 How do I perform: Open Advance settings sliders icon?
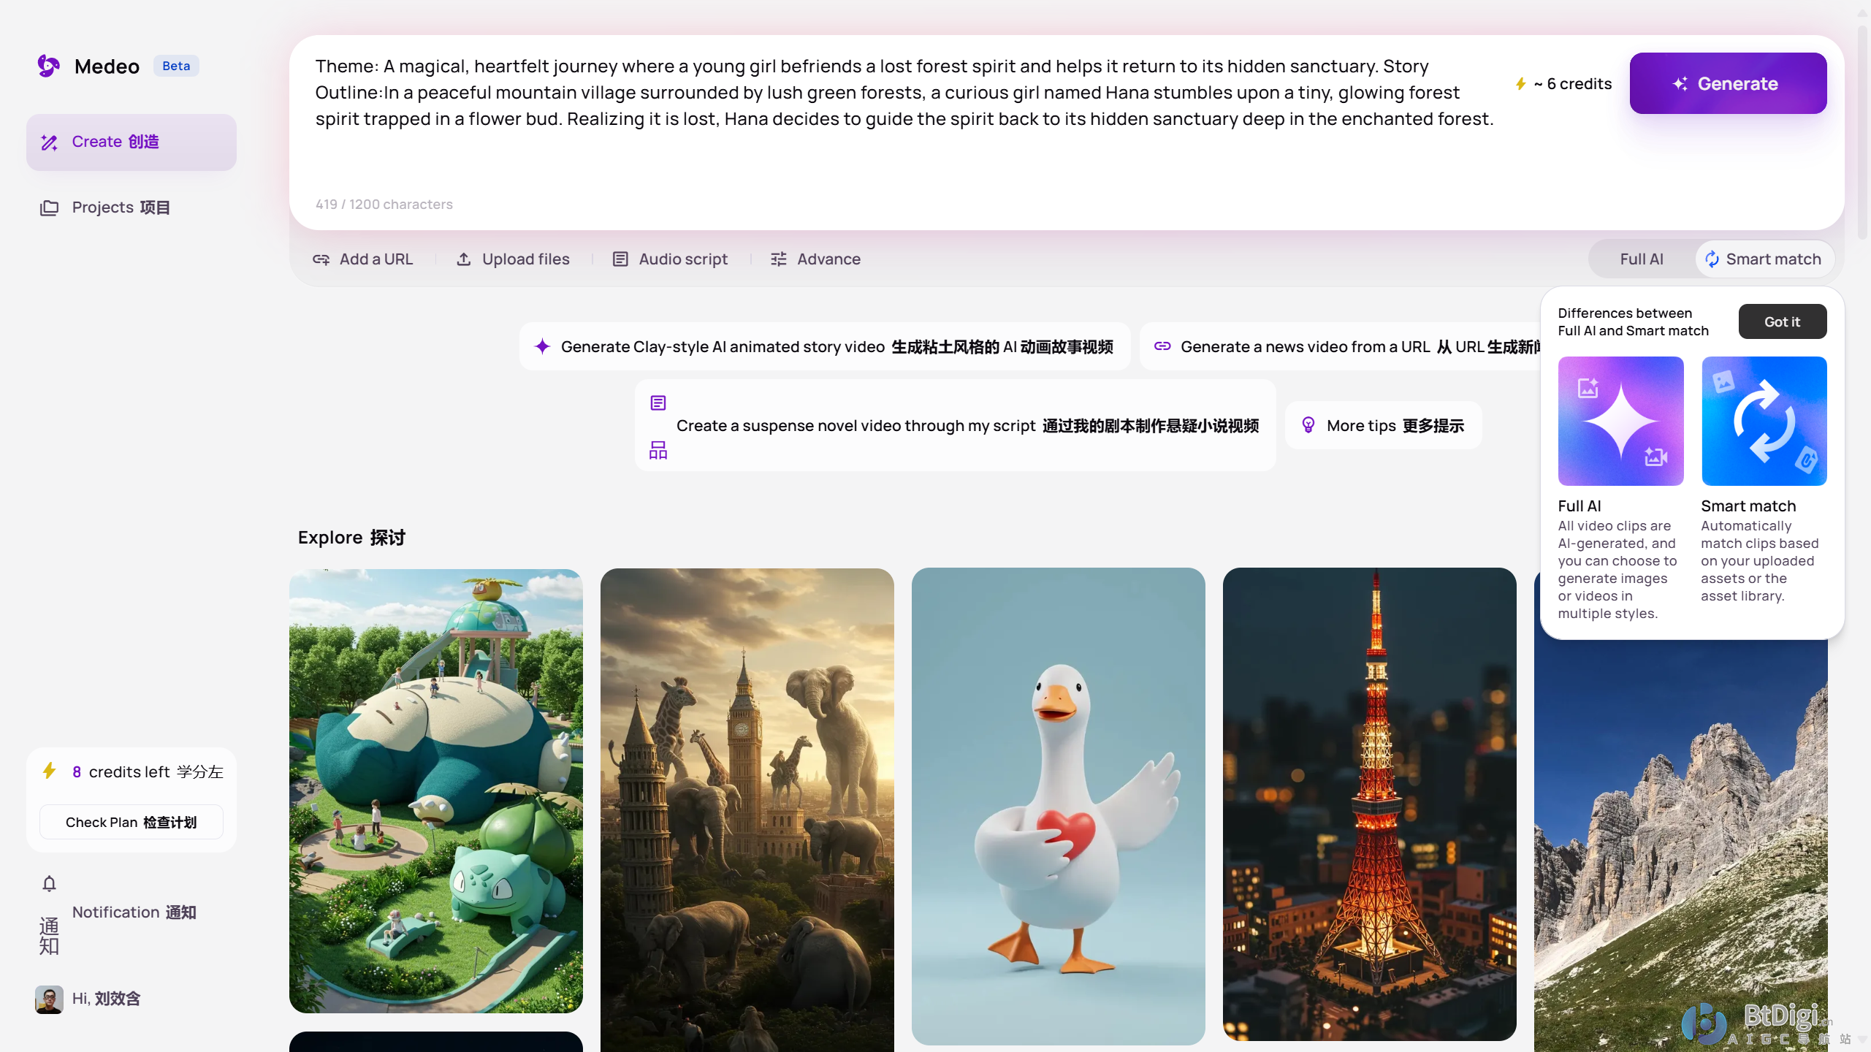pos(778,259)
